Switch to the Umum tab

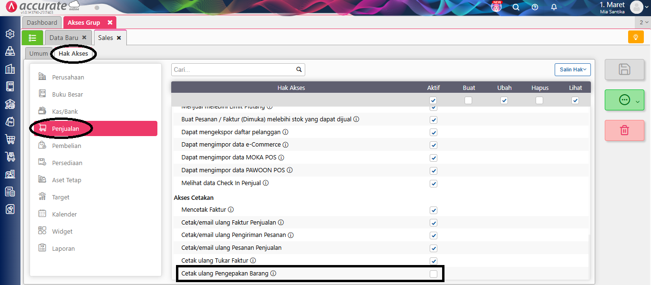point(39,54)
